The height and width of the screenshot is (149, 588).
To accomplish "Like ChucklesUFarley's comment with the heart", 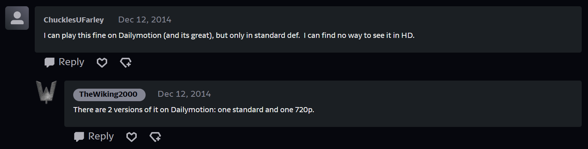I will point(102,63).
